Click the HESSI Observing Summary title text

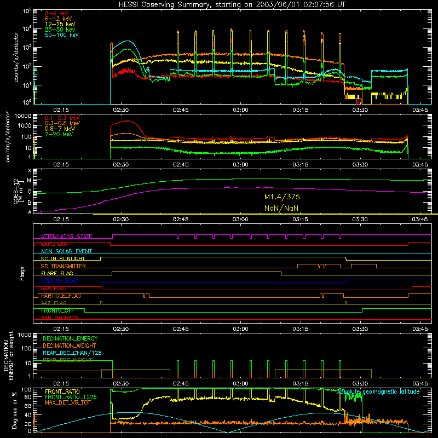click(x=232, y=5)
